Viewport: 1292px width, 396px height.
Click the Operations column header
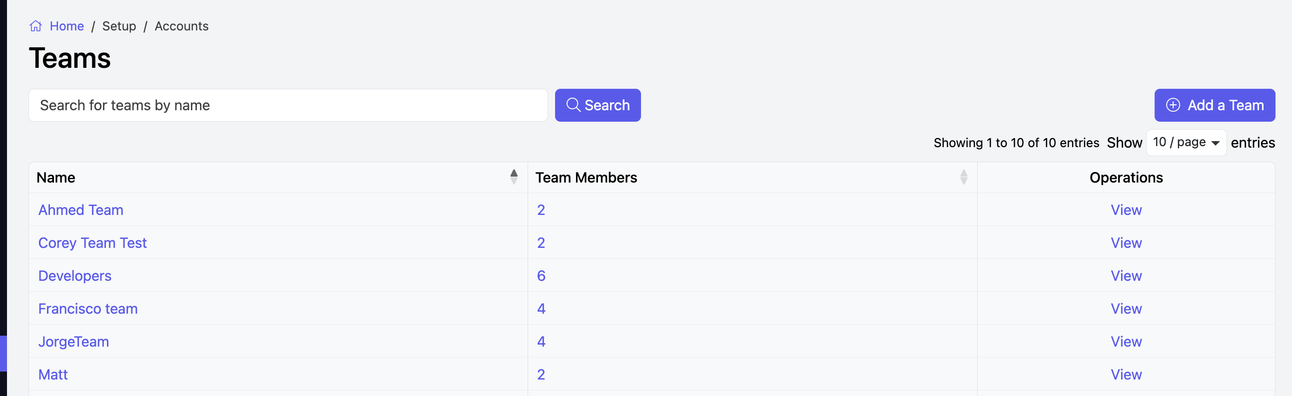1126,178
